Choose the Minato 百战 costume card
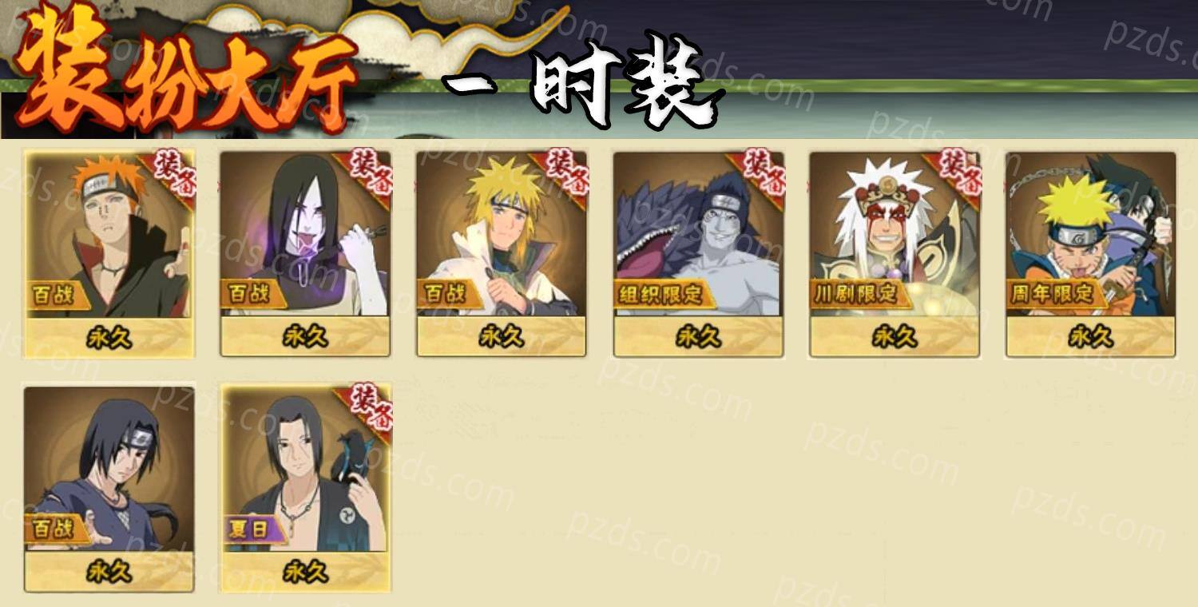Viewport: 1198px width, 607px height. (502, 254)
